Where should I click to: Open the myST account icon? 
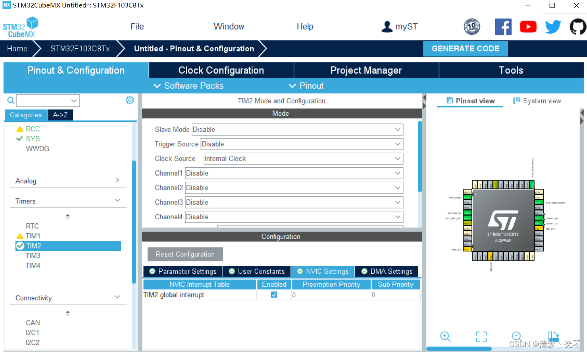pos(387,27)
